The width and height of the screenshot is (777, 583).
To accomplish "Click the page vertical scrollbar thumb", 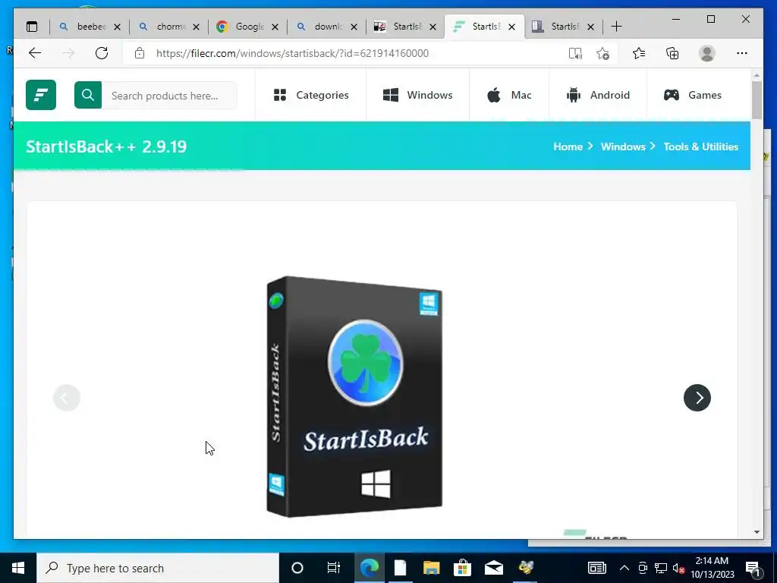I will coord(757,100).
